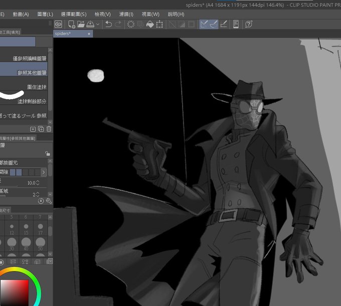Viewport: 341px width, 306px height.
Task: Click the duplicate sub tool icon
Action: tap(41, 129)
